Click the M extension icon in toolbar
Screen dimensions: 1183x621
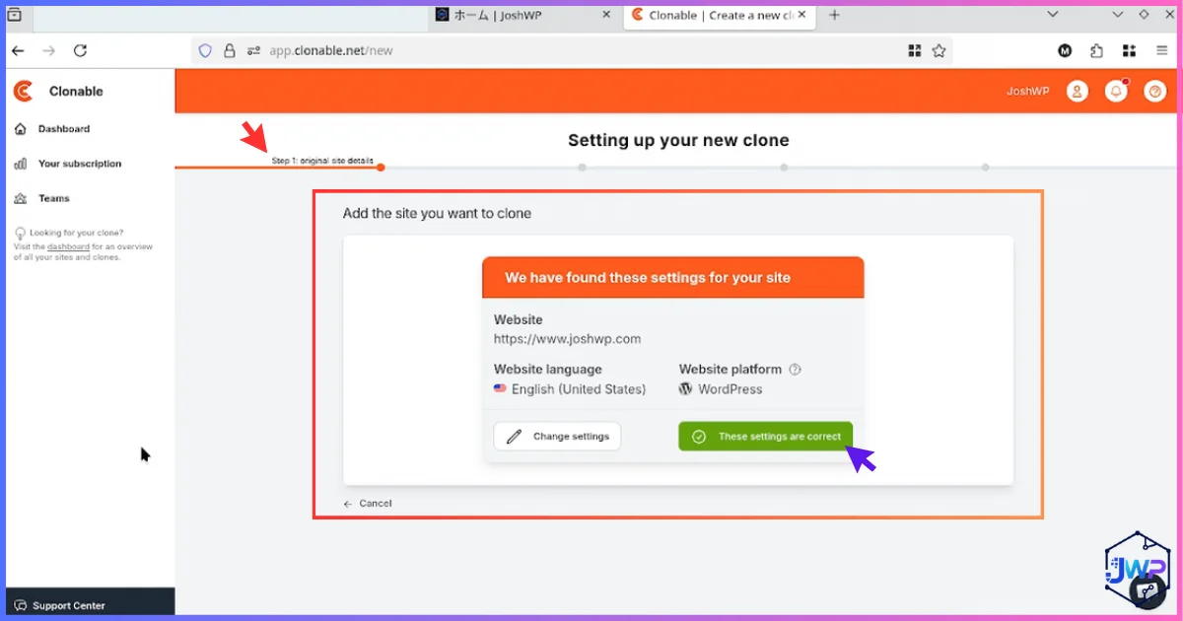click(1066, 50)
